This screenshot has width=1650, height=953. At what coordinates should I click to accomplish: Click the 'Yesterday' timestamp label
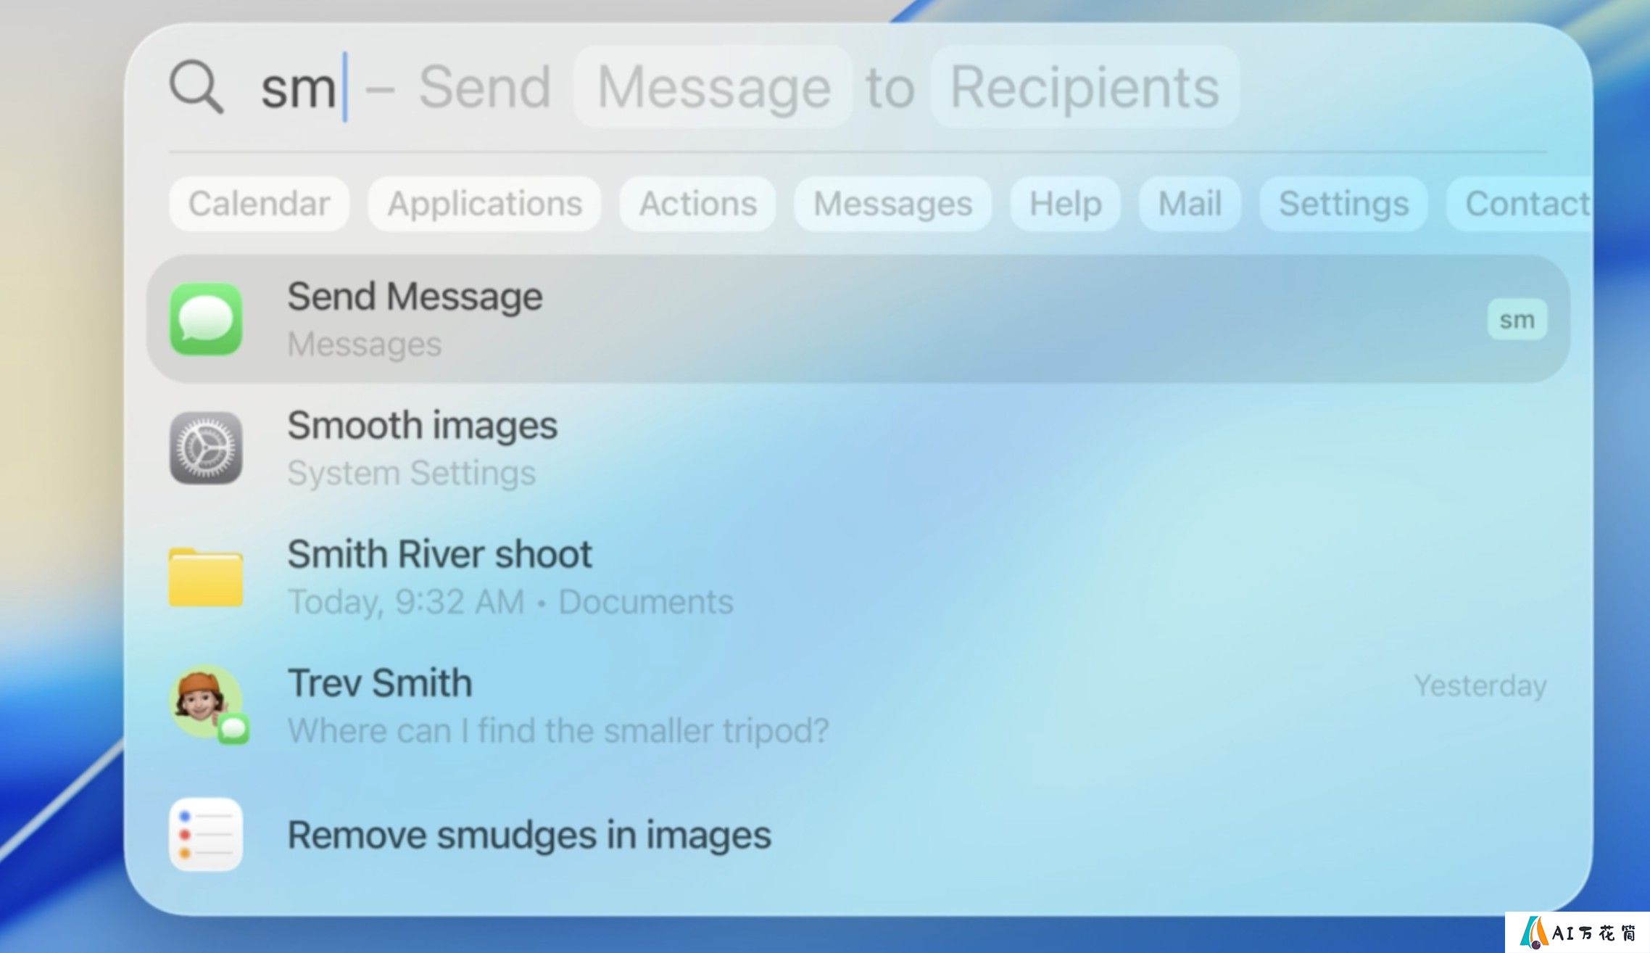1480,685
